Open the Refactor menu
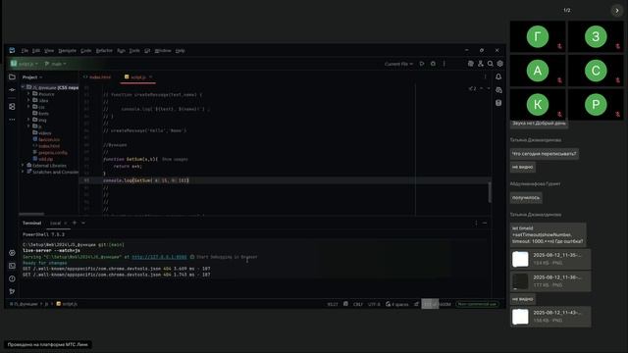 pyautogui.click(x=104, y=50)
